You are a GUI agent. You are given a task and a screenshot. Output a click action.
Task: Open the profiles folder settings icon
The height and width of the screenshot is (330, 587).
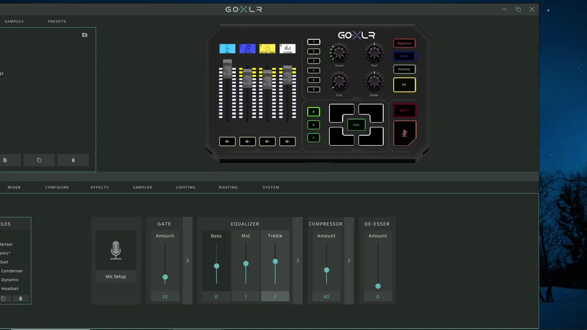click(x=84, y=35)
